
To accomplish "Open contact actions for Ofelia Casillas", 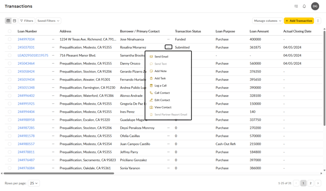I will [x=168, y=136].
